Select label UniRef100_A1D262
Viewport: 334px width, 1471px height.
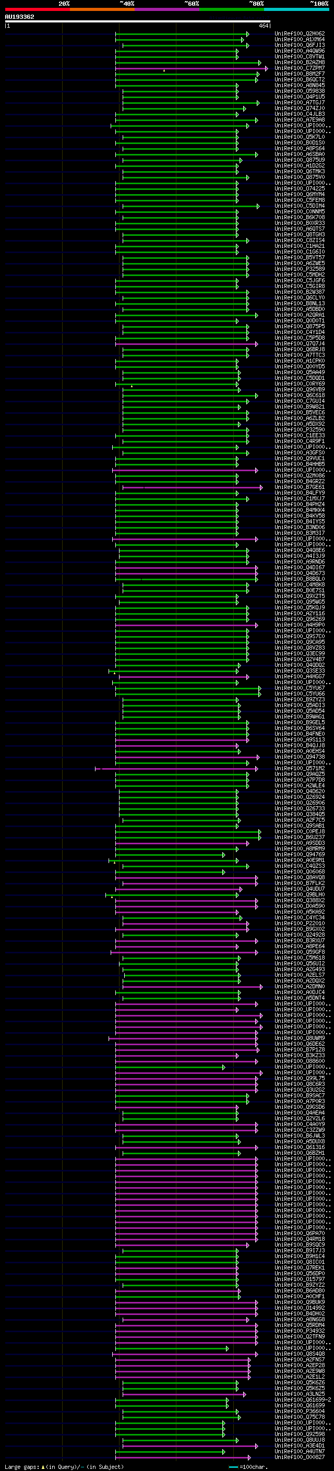299,165
